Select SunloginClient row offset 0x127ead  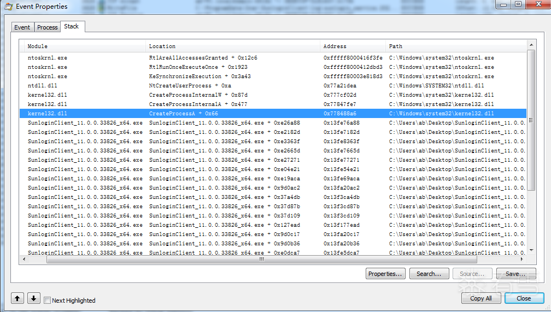273,225
